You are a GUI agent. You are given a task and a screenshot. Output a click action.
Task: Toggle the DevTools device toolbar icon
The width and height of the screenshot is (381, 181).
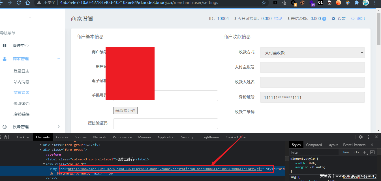point(7,137)
